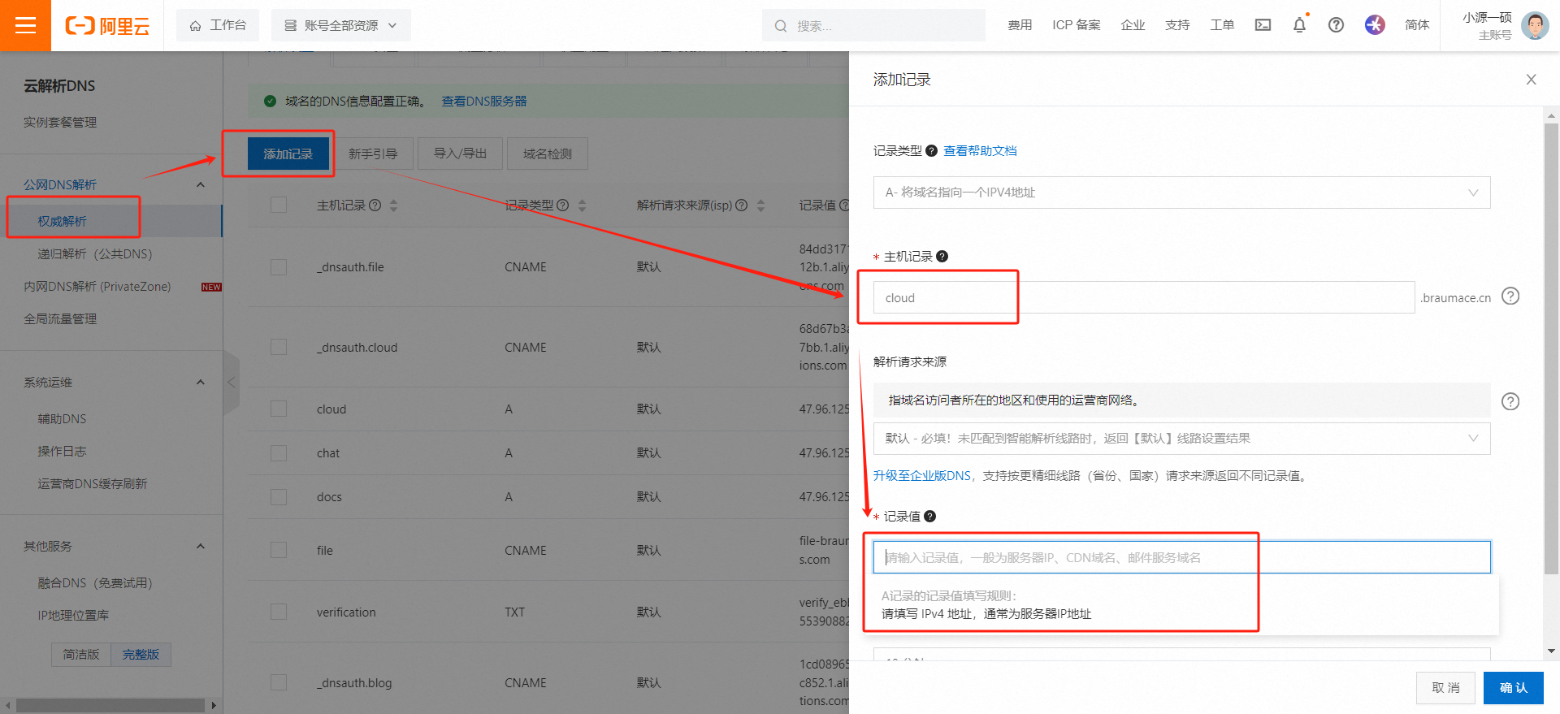Collapse the 其他服务 section

[x=201, y=547]
